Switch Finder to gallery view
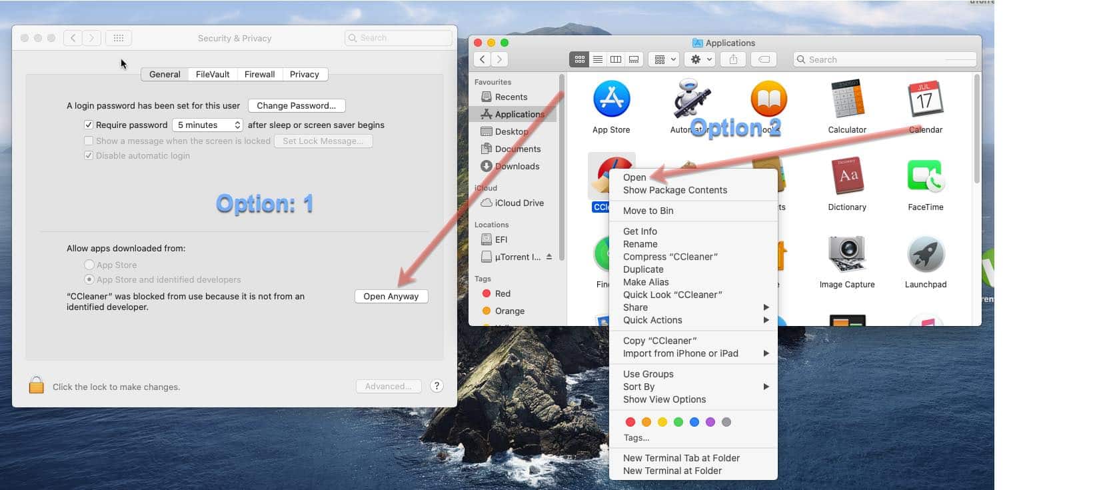This screenshot has width=1109, height=490. pos(634,59)
